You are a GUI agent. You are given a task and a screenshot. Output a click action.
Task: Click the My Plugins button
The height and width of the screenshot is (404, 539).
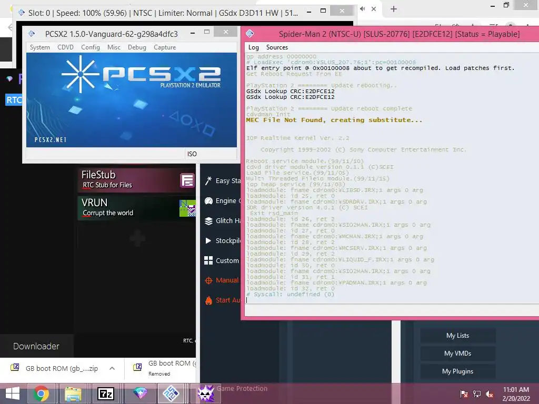[457, 371]
